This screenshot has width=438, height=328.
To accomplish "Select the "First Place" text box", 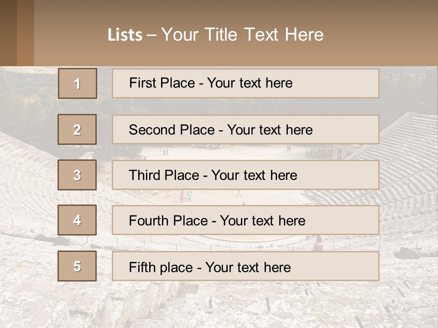I will click(x=245, y=83).
